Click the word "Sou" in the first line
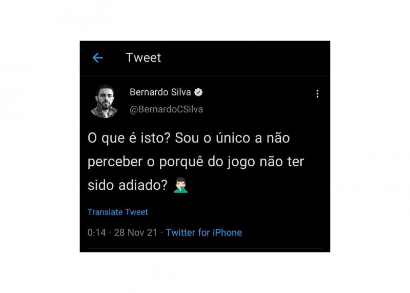 point(187,138)
